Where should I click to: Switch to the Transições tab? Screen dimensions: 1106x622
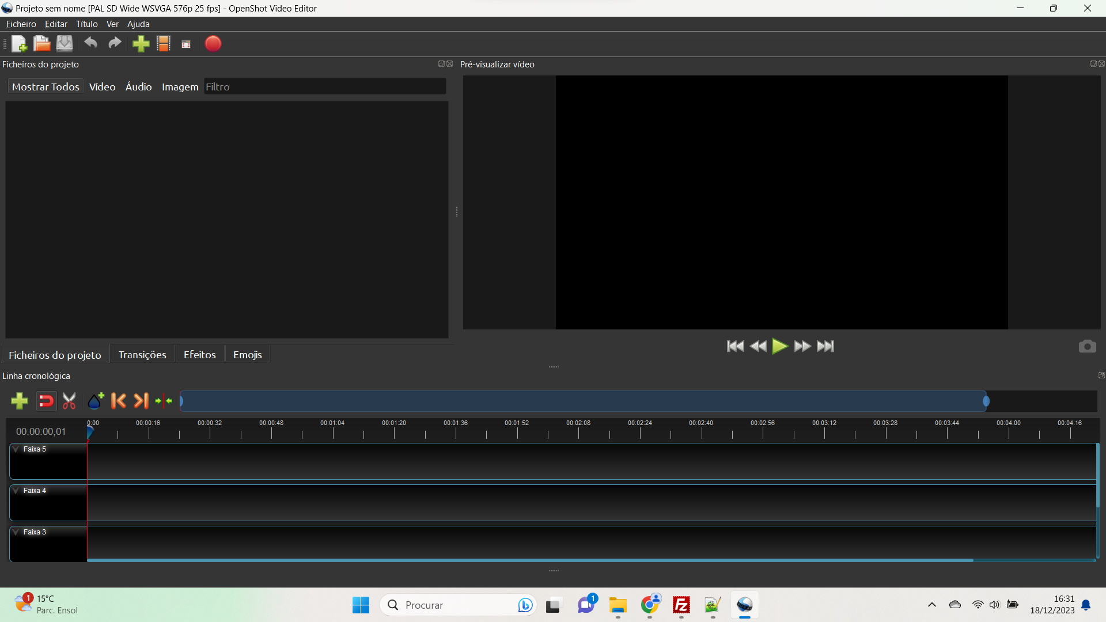[x=142, y=355]
